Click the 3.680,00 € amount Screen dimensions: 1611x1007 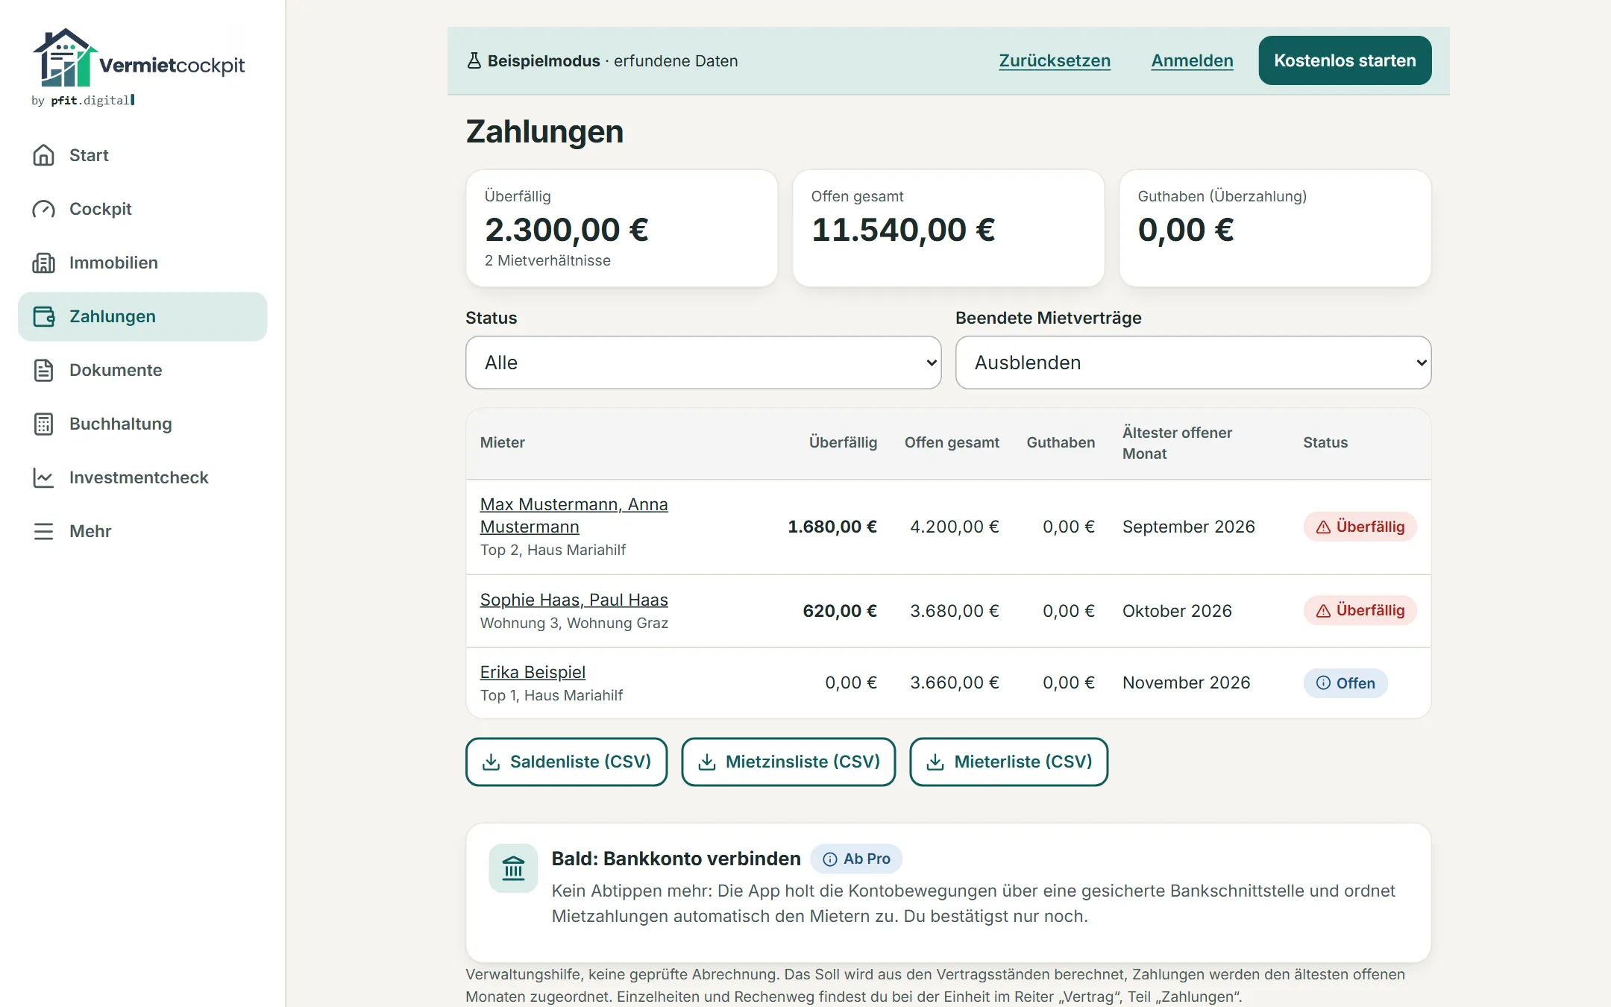[x=954, y=611]
